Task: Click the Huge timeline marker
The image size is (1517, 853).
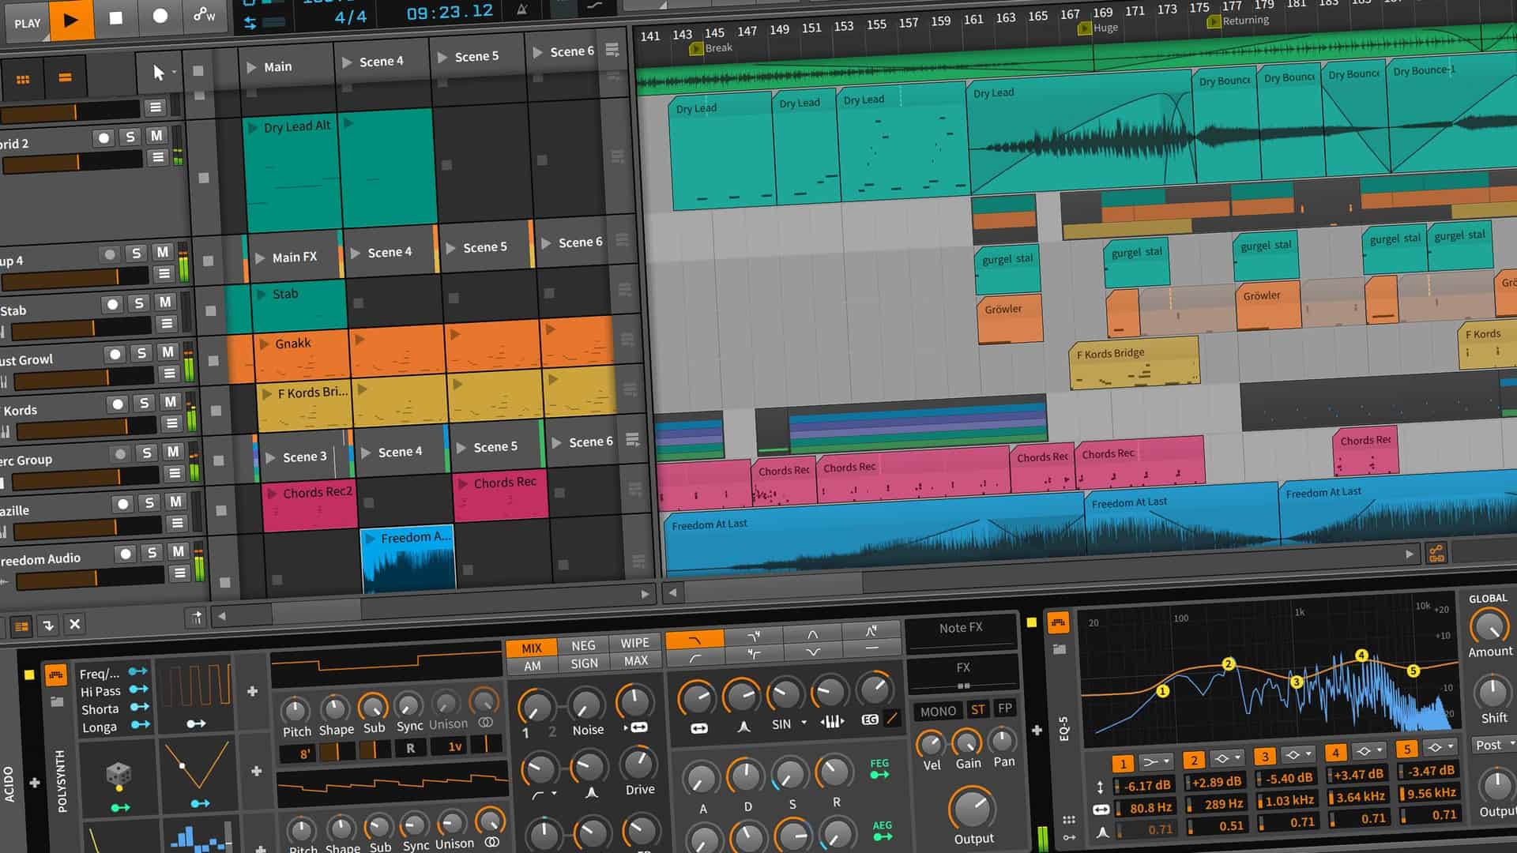Action: 1085,28
